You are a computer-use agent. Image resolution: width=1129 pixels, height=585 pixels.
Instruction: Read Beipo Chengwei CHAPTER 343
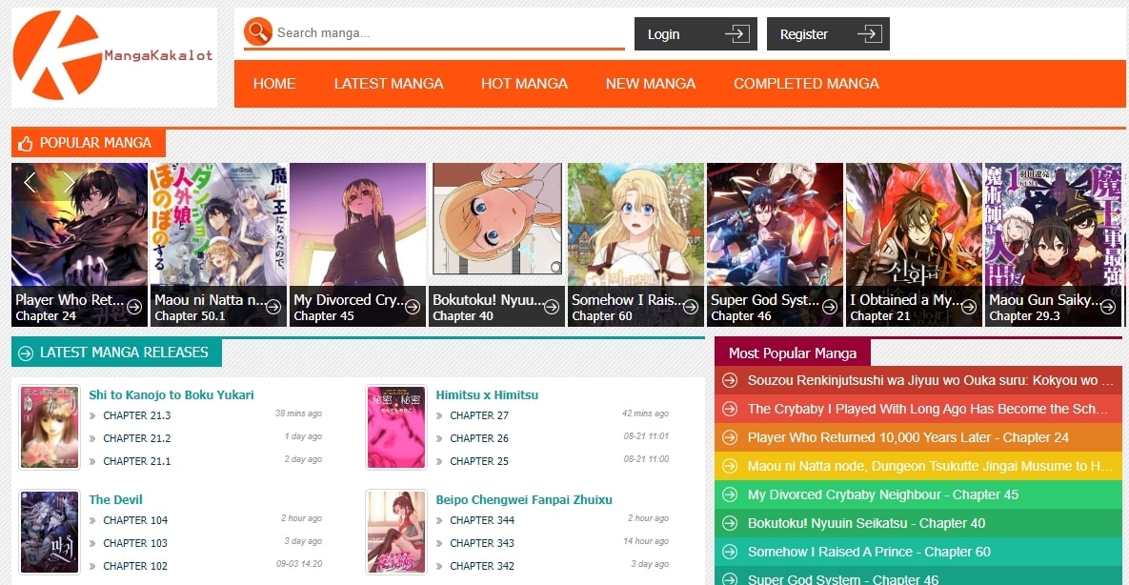[482, 543]
